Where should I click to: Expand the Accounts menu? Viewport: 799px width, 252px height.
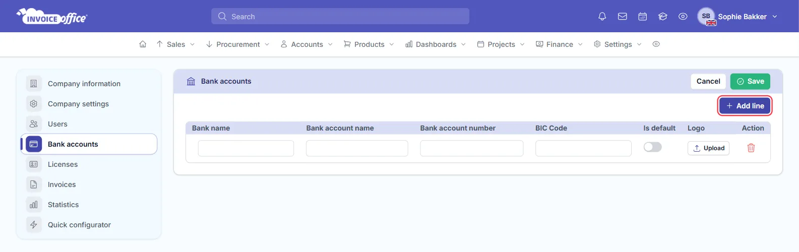pyautogui.click(x=307, y=44)
